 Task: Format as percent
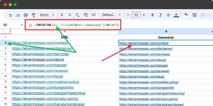pyautogui.click(x=70, y=15)
